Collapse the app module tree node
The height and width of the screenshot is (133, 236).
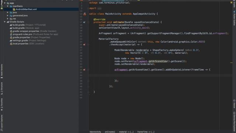[x=5, y=3]
